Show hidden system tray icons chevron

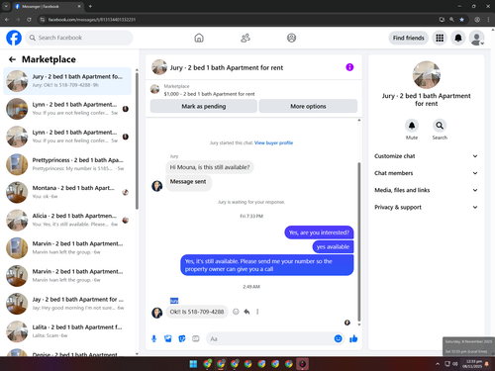tap(438, 364)
